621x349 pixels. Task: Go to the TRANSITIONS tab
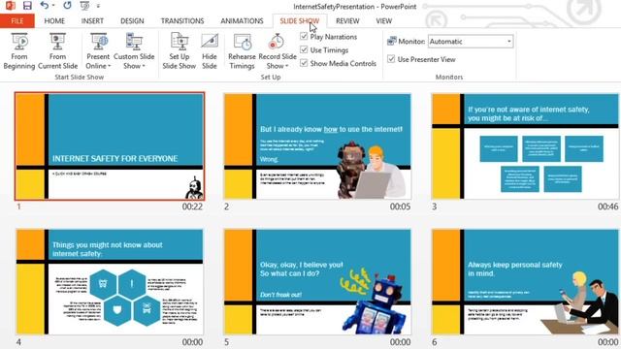point(182,21)
